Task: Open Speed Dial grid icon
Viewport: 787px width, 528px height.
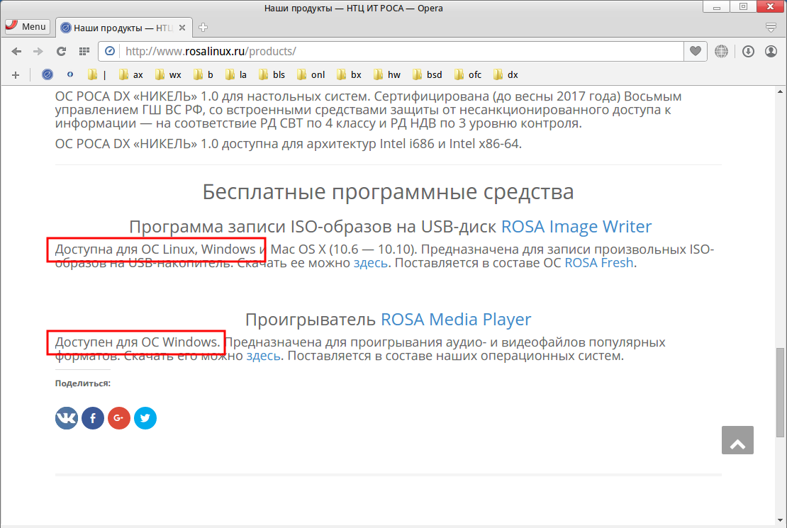Action: click(x=84, y=51)
